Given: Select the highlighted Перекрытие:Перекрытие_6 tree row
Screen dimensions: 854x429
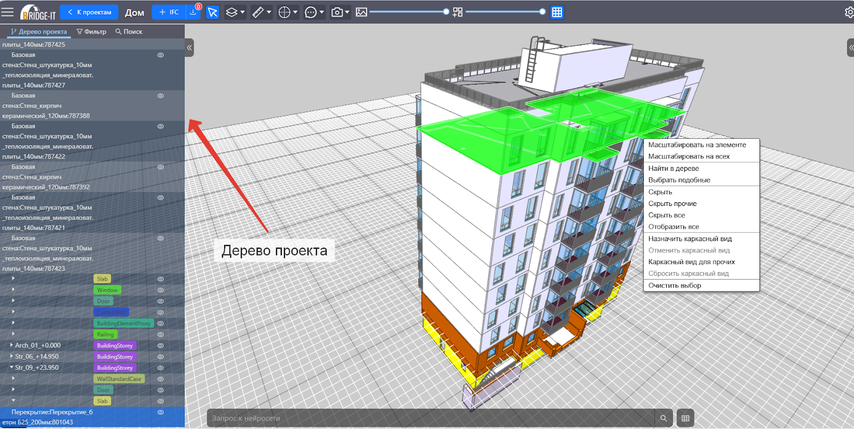Looking at the screenshot, I should pos(92,417).
